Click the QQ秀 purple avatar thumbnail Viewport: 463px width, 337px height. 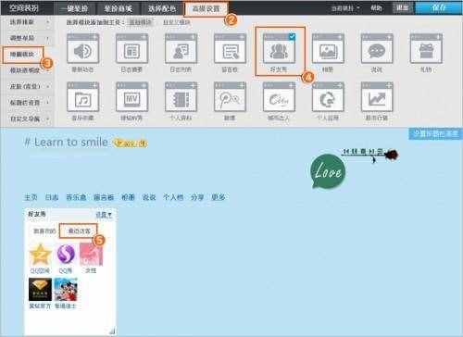tap(66, 254)
